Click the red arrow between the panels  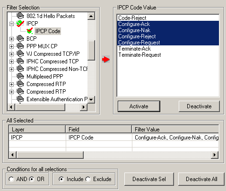pos(106,60)
